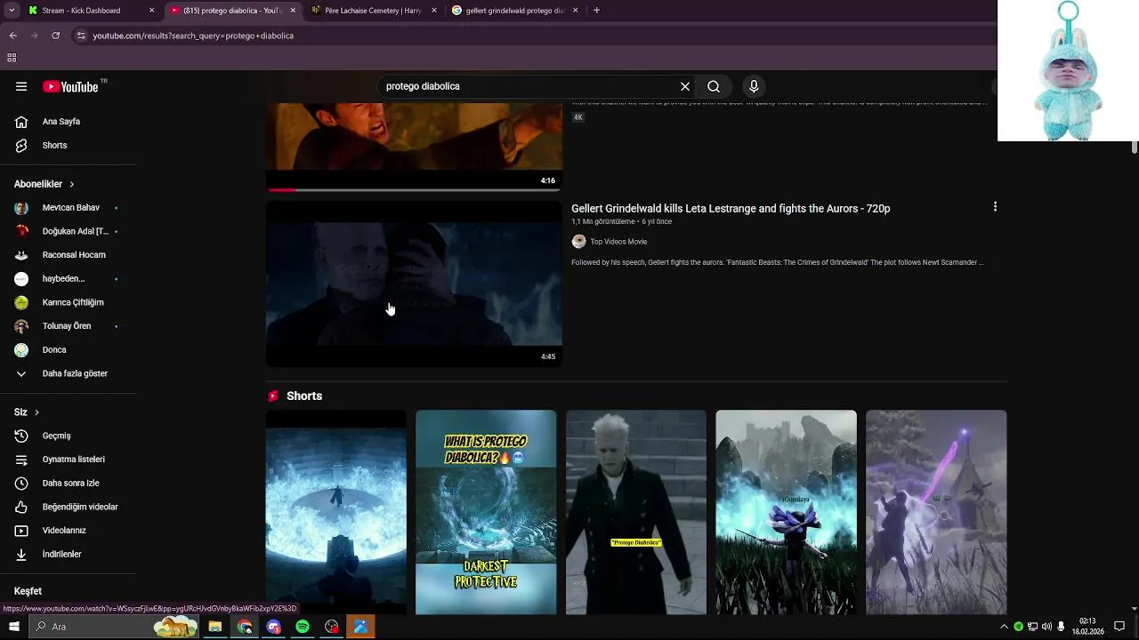Click the page vertical scrollbar
The height and width of the screenshot is (640, 1139).
pos(1134,148)
